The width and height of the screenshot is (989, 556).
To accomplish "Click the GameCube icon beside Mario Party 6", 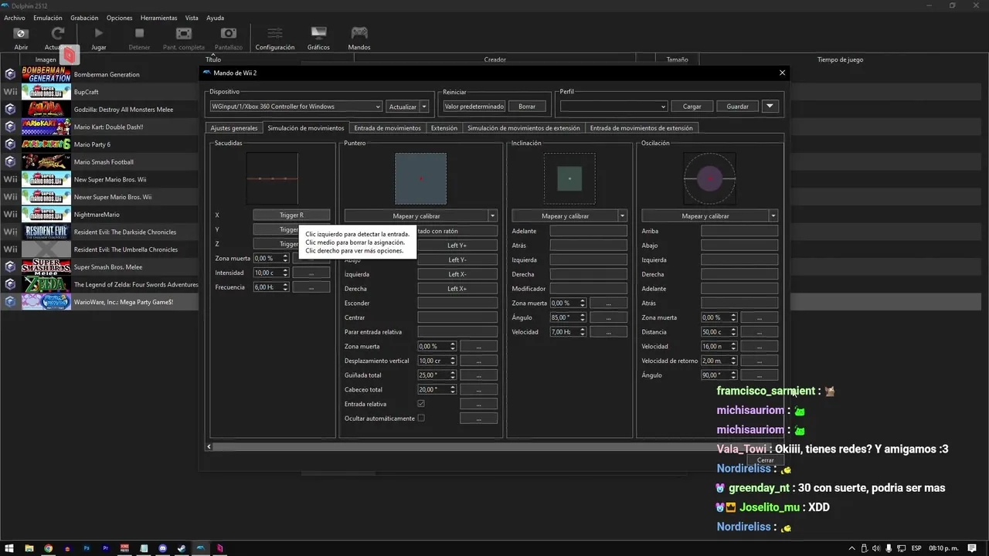I will (10, 144).
